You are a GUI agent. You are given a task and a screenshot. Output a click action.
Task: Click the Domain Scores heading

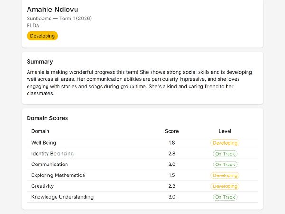coord(47,118)
